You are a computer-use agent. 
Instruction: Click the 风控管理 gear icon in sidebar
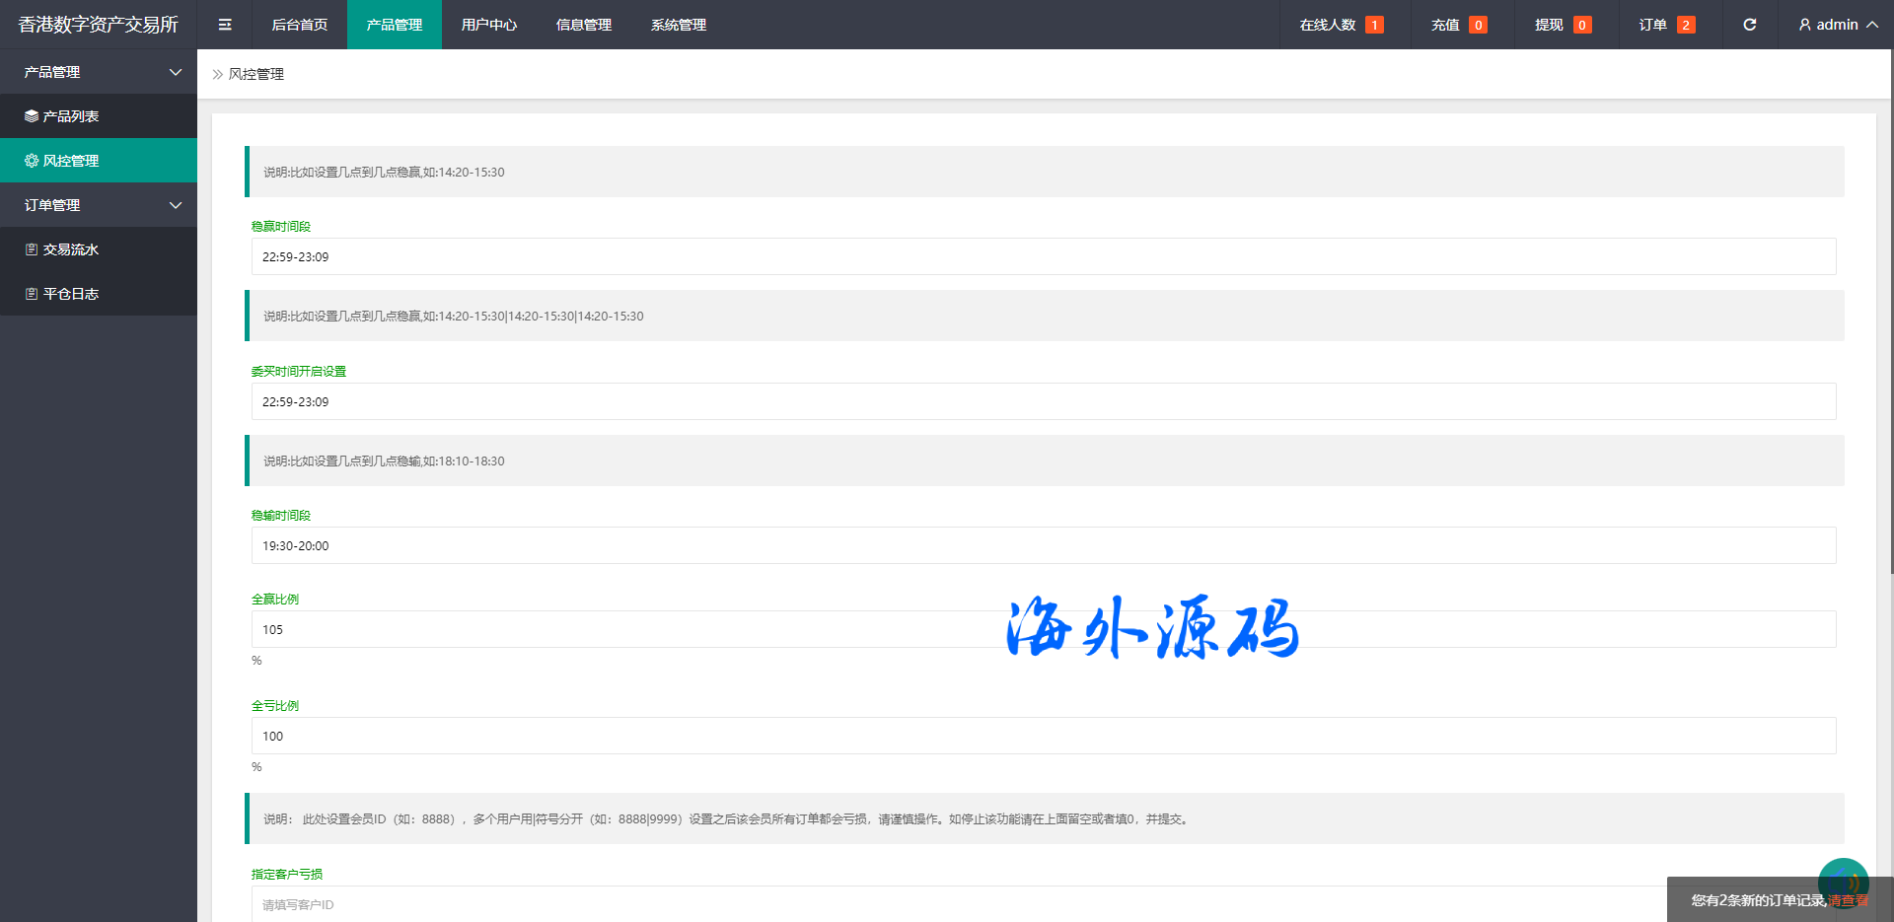[x=32, y=161]
